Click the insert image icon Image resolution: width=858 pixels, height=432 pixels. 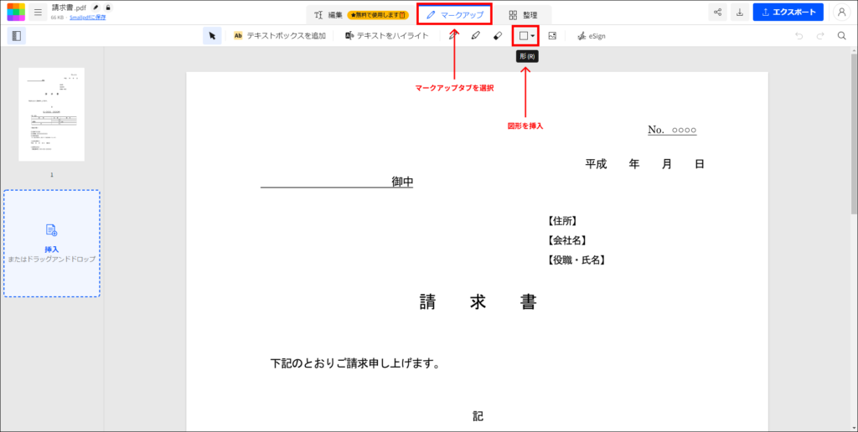click(552, 35)
